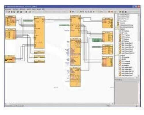Click the new-document icon starting the toolbar
The width and height of the screenshot is (144, 115).
point(6,12)
